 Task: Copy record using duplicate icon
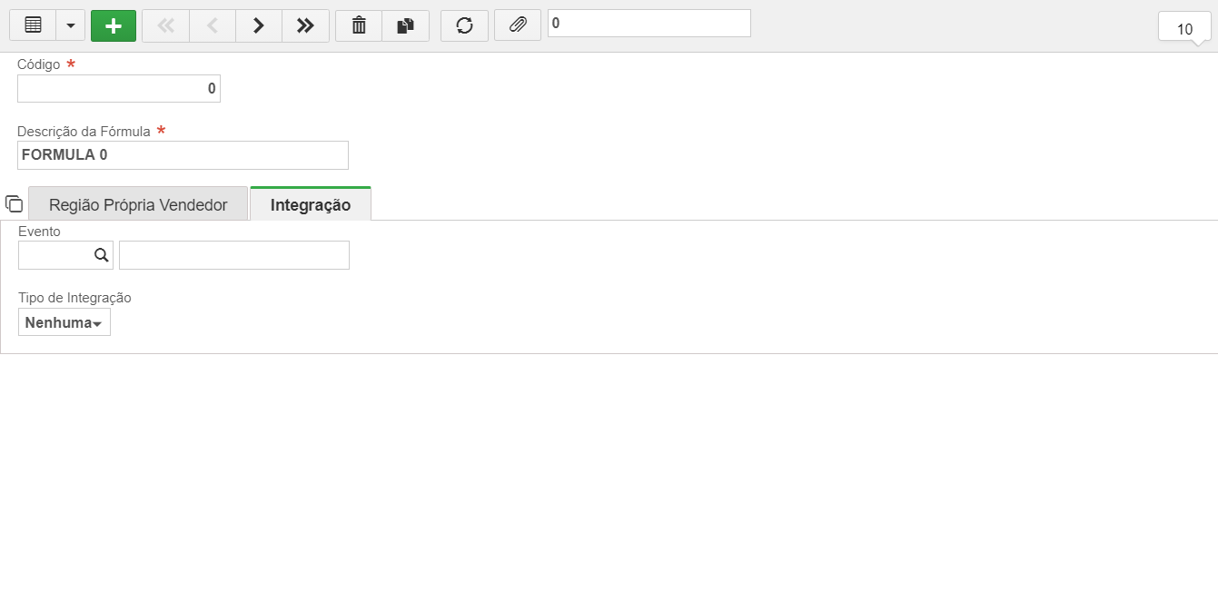[x=406, y=25]
